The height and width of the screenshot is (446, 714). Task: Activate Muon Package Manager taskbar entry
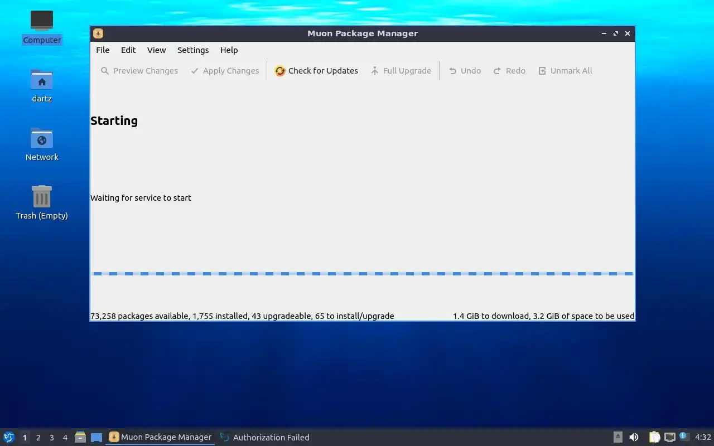tap(161, 437)
